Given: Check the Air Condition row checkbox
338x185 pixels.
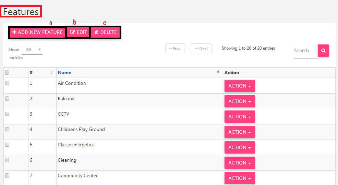Looking at the screenshot, I should point(7,83).
